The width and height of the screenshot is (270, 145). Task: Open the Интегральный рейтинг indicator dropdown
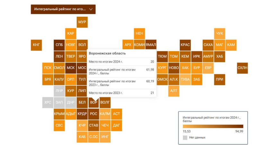point(63,9)
